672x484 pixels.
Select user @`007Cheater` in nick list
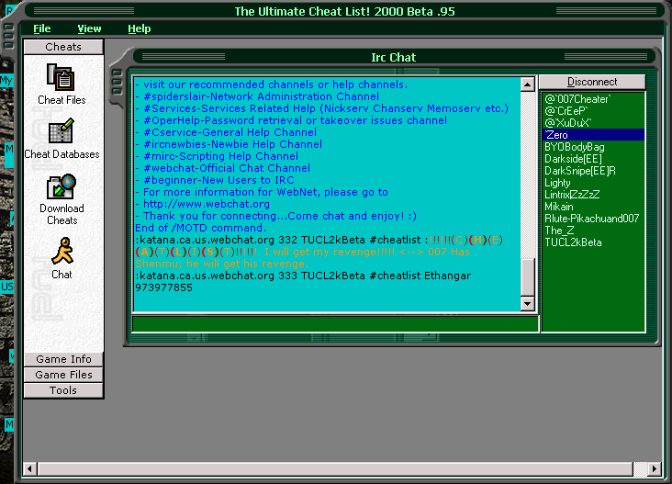(594, 99)
